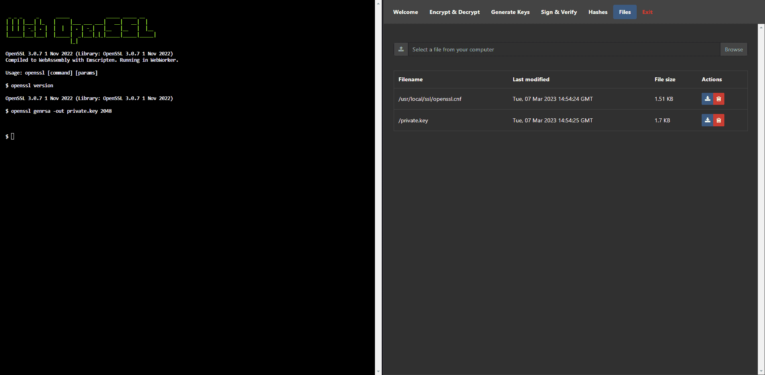Image resolution: width=765 pixels, height=375 pixels.
Task: Click the File size column header
Action: coord(665,79)
